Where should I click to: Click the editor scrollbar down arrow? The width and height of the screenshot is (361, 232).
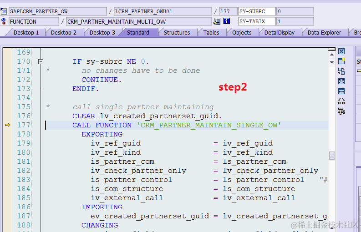(332, 62)
